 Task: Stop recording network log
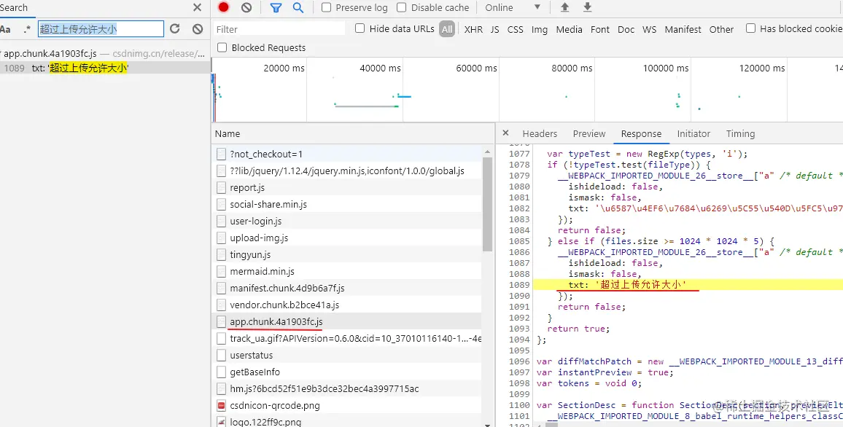224,7
